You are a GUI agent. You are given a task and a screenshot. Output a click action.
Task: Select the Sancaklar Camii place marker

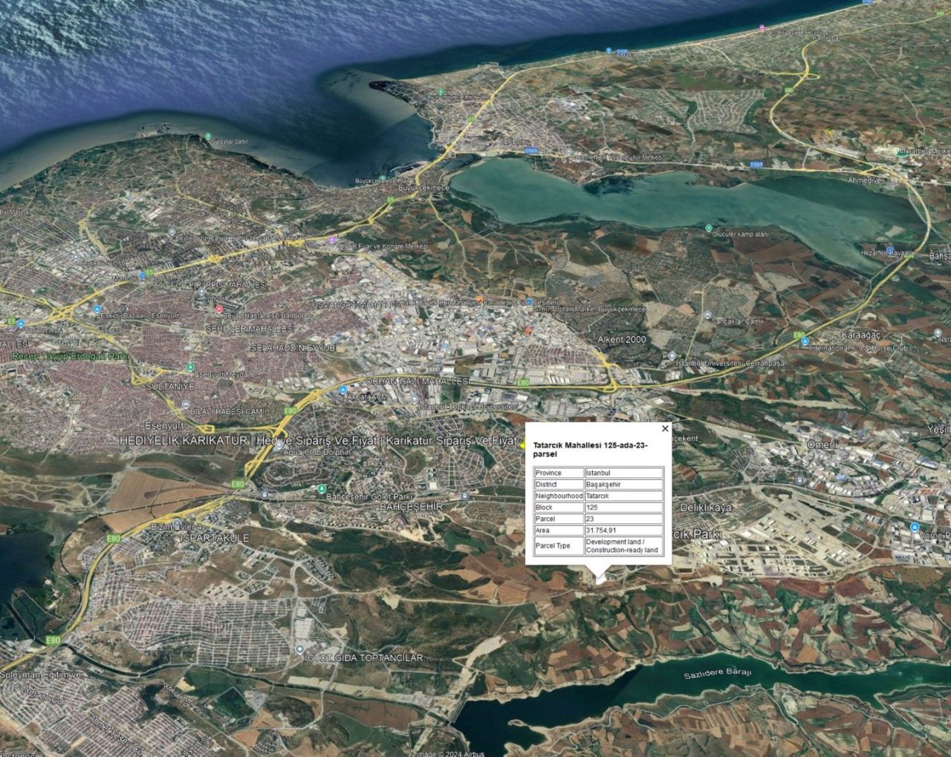(x=708, y=313)
